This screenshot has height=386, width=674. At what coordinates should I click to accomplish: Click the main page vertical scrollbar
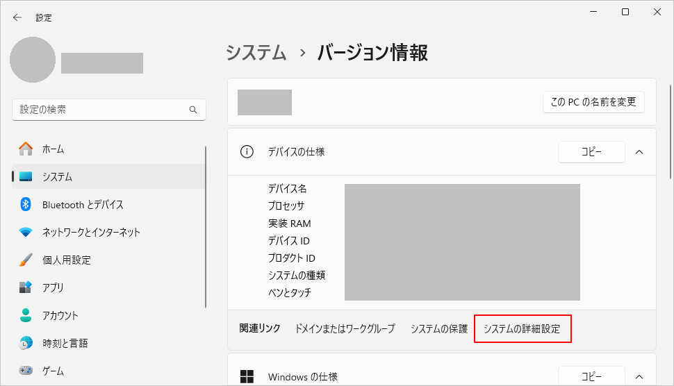(670, 132)
